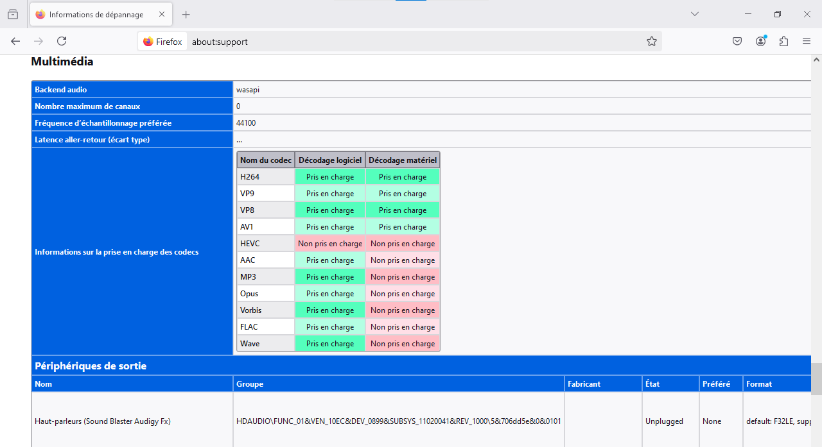This screenshot has height=447, width=822.
Task: Select the FLAC codec name cell
Action: [266, 327]
